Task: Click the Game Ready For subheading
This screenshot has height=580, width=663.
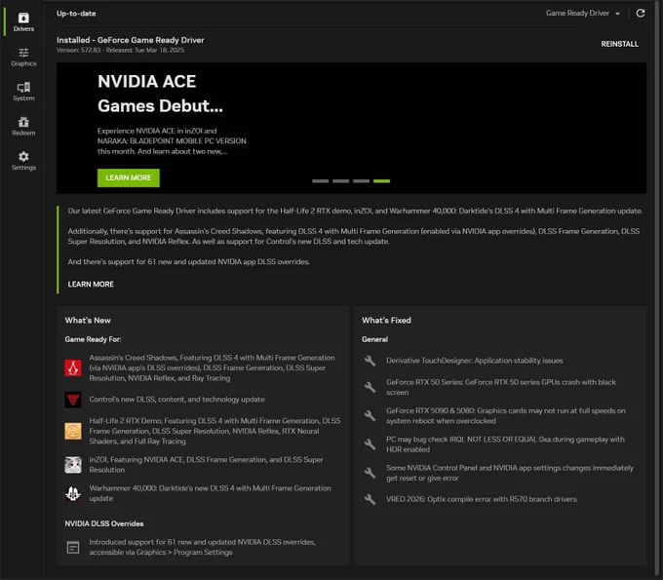Action: point(93,339)
